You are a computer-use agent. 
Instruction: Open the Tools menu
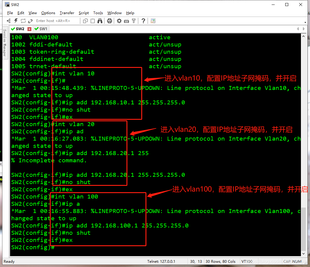[98, 13]
